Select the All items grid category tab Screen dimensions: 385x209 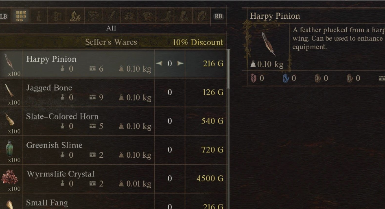pyautogui.click(x=20, y=16)
